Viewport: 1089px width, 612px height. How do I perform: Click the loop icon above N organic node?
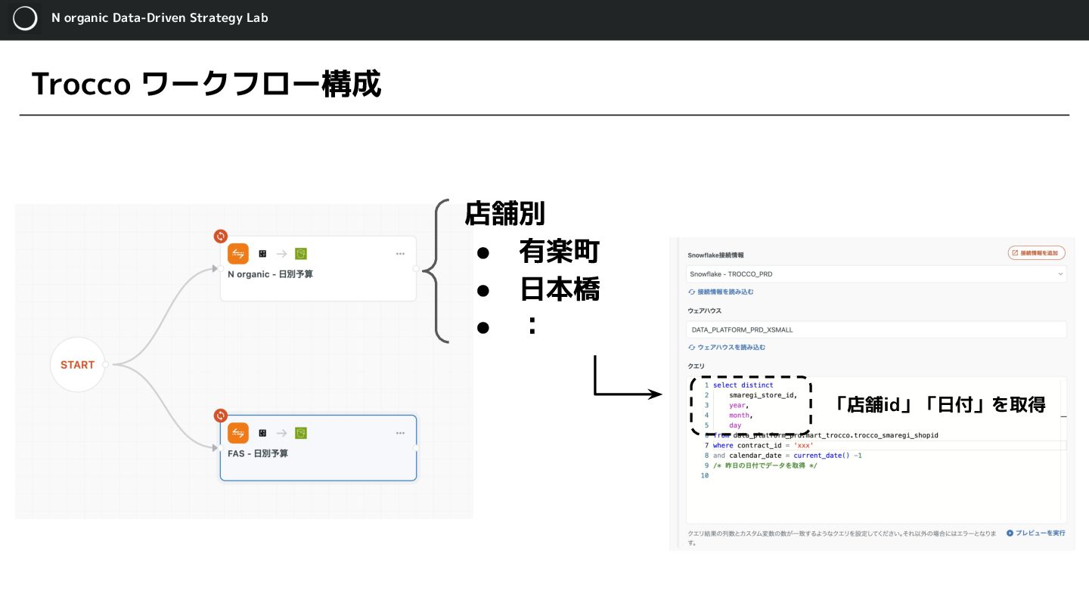pos(221,236)
